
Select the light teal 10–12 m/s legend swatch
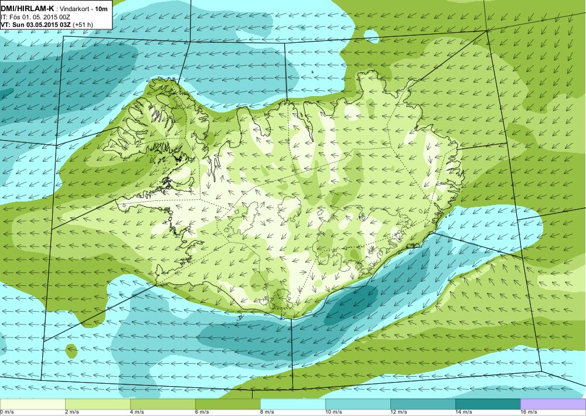point(358,404)
